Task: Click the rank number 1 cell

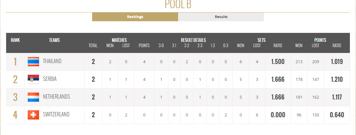Action: tap(15, 62)
